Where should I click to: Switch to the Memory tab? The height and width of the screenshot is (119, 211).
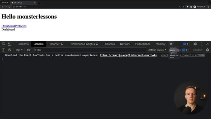pyautogui.click(x=161, y=44)
